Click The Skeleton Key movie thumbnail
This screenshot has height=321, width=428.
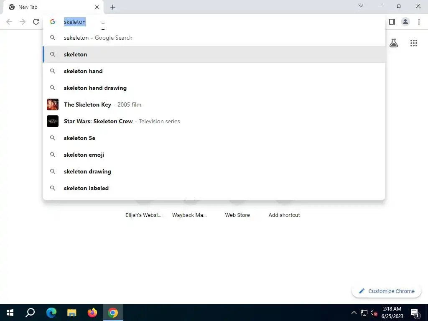(52, 104)
